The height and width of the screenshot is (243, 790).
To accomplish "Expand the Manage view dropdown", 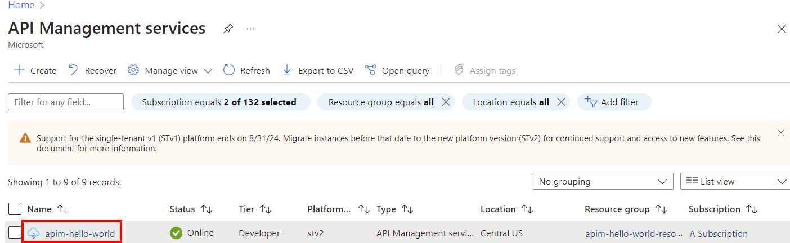I will click(x=208, y=71).
